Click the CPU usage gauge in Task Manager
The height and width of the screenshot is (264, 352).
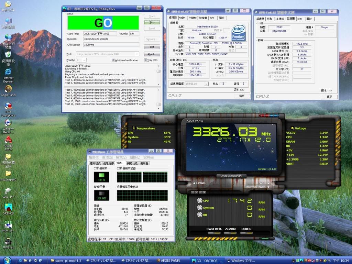(101, 177)
